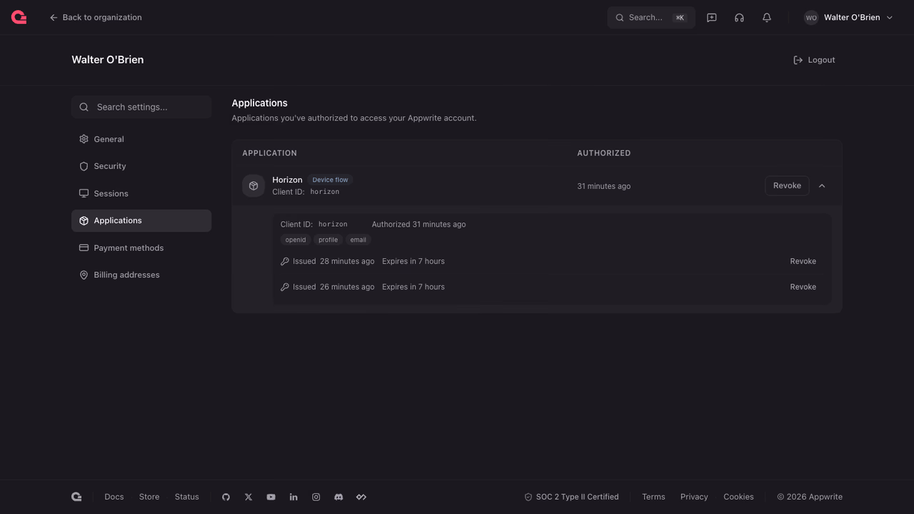Click the Device flow badge

click(x=330, y=180)
